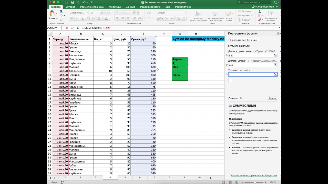Image resolution: width=328 pixels, height=184 pixels.
Task: Click Показать все функции button
Action: point(243,40)
